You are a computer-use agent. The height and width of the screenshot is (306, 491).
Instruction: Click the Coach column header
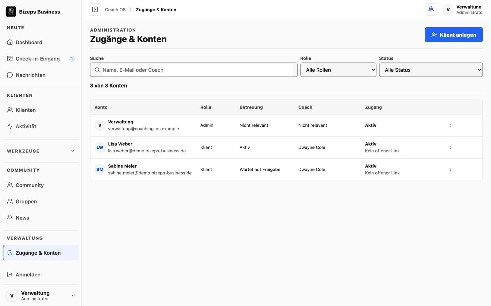(x=305, y=107)
